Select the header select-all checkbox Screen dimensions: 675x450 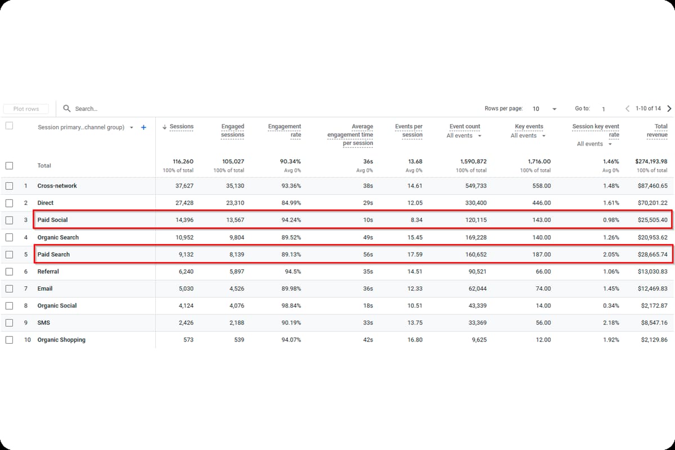(x=9, y=126)
